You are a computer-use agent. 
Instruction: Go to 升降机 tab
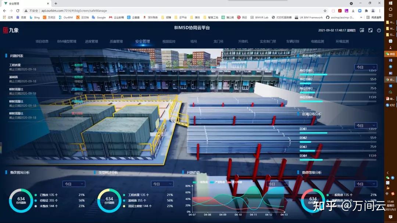243,41
